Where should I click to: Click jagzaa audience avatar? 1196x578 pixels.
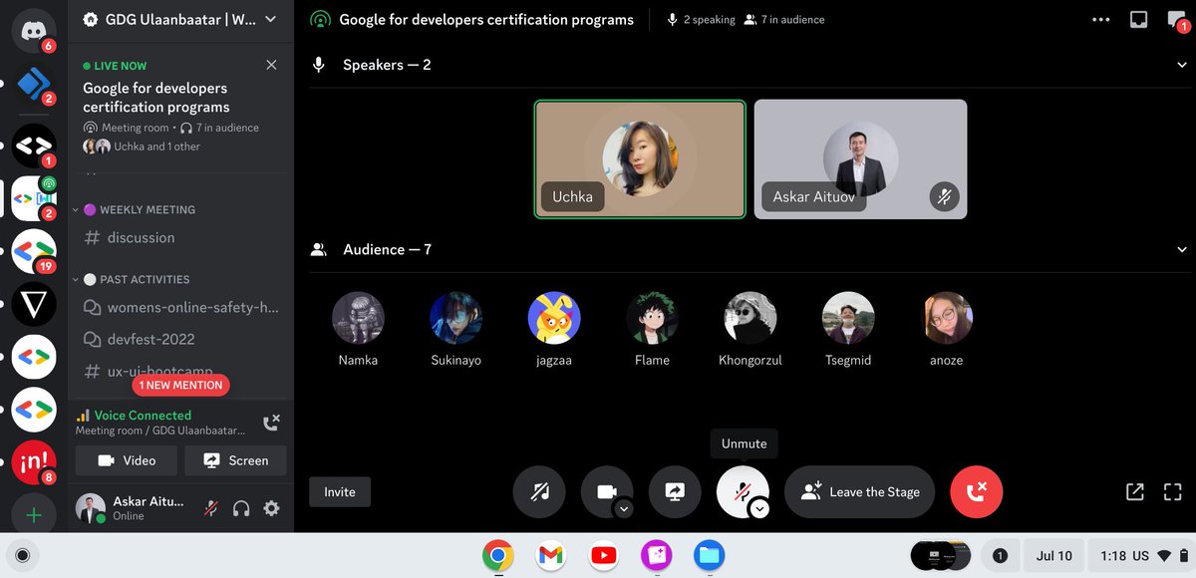pos(553,318)
